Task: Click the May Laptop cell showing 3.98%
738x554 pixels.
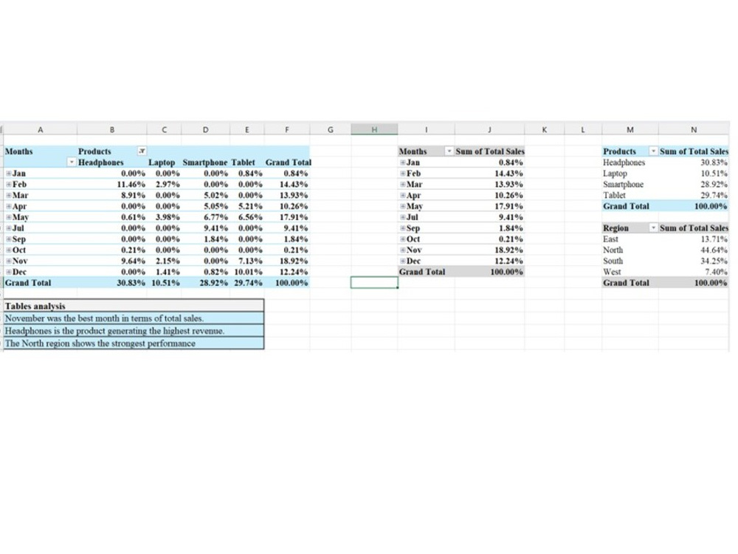Action: 164,217
